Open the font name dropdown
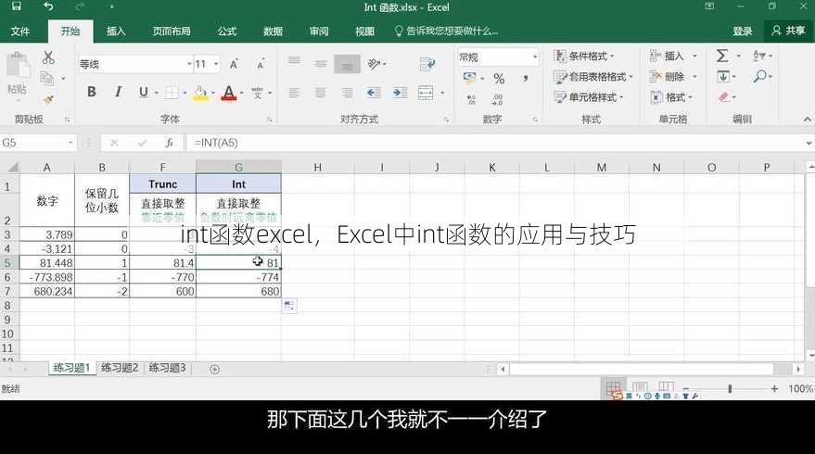Image resolution: width=815 pixels, height=454 pixels. (189, 64)
